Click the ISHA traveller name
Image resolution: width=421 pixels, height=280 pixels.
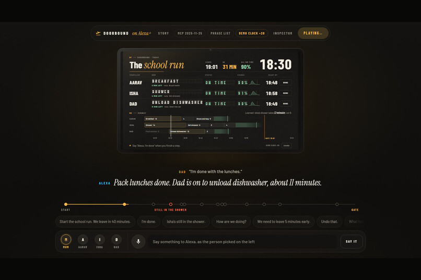134,93
